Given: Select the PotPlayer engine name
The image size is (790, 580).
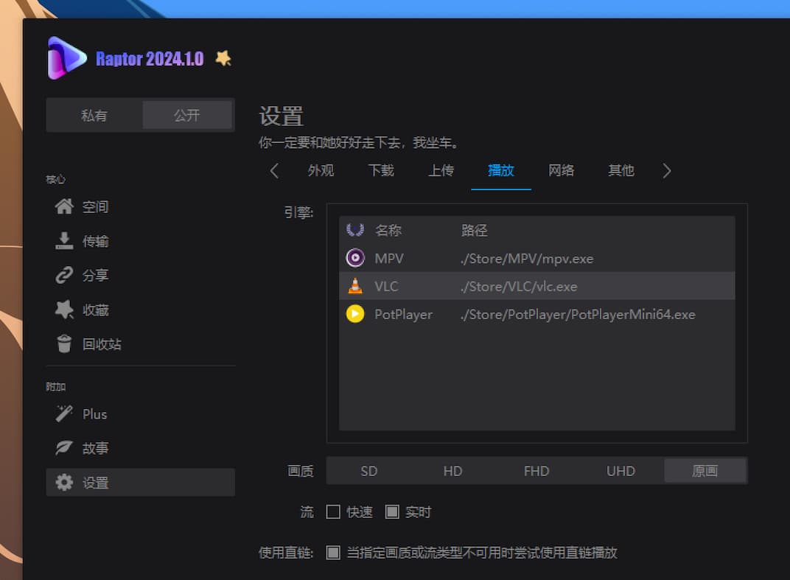Looking at the screenshot, I should coord(403,315).
